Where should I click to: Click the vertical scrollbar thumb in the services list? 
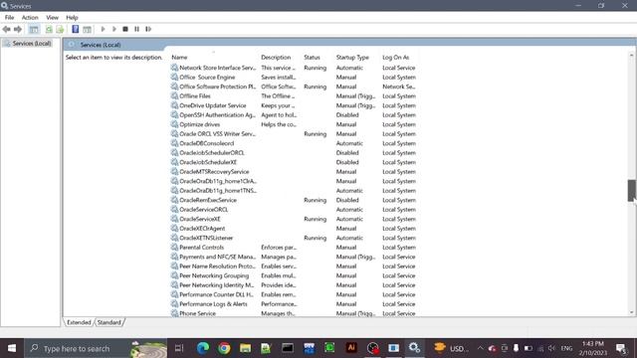pos(631,190)
